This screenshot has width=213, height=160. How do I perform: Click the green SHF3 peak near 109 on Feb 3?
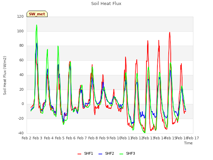37,25
